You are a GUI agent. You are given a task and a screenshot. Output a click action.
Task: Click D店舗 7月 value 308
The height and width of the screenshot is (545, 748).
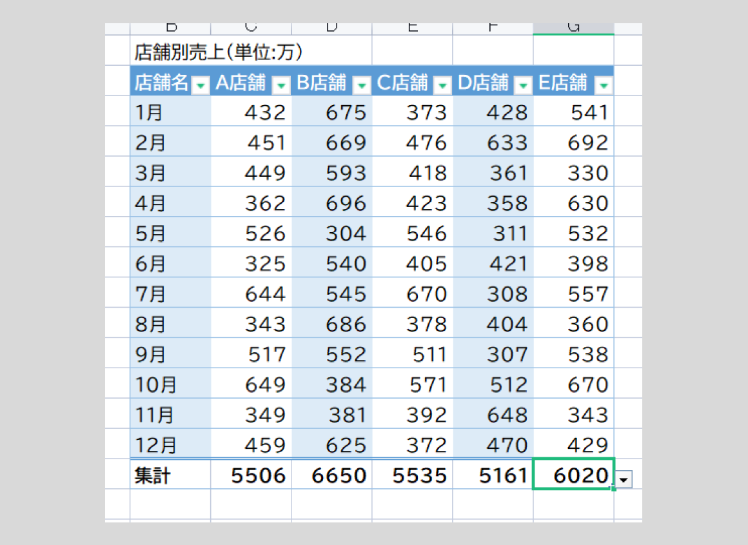(x=493, y=293)
